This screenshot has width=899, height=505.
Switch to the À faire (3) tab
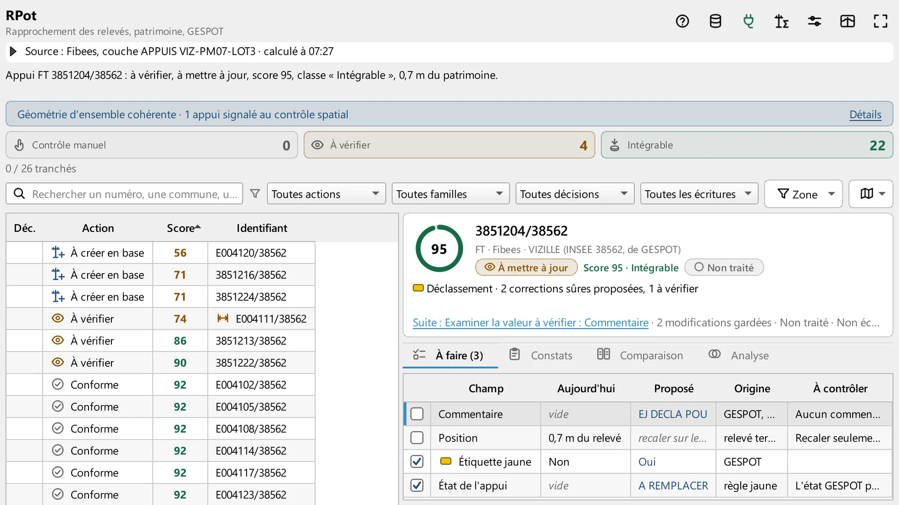450,355
